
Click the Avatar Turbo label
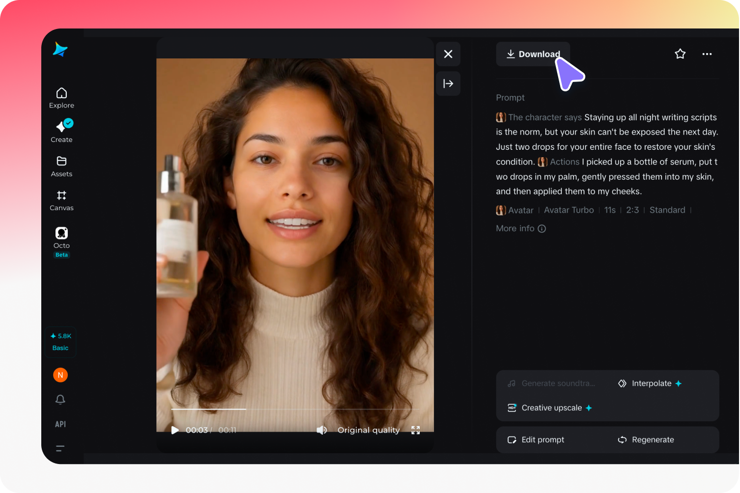569,210
